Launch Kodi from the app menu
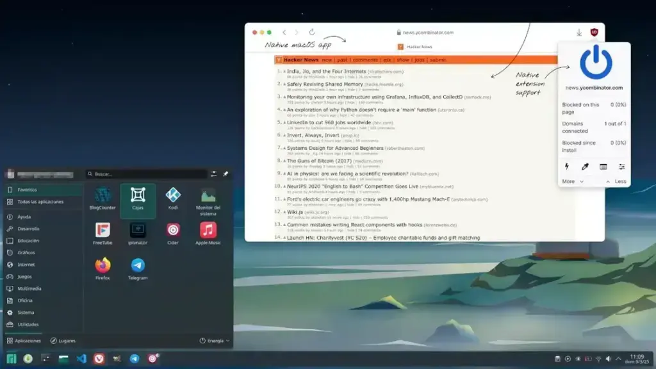 coord(173,199)
